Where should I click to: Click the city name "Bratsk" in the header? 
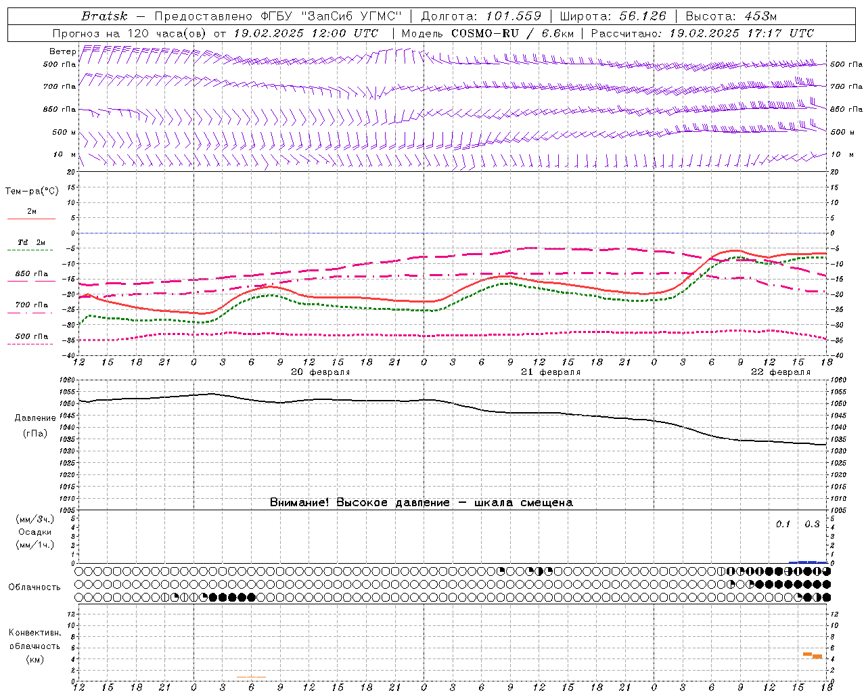pos(104,16)
